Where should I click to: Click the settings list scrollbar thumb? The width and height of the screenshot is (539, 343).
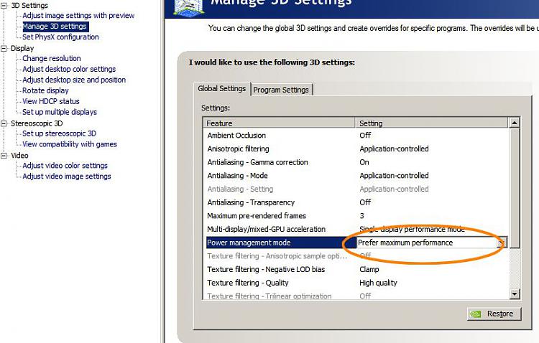(x=515, y=188)
